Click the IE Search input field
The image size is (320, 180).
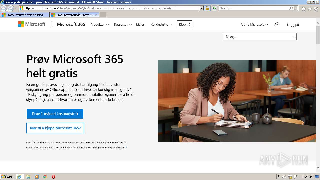point(254,8)
